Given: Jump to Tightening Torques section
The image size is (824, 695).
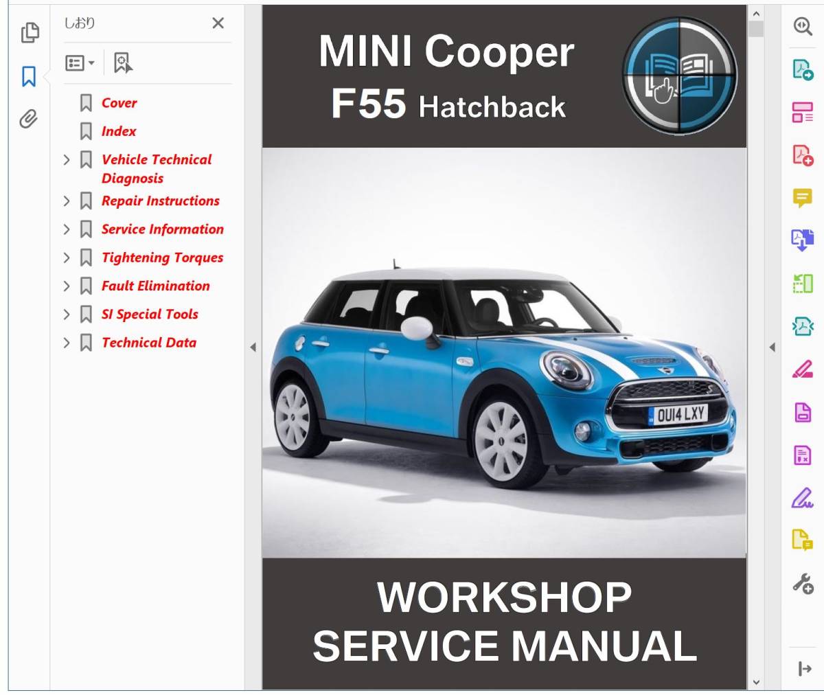Looking at the screenshot, I should click(163, 258).
